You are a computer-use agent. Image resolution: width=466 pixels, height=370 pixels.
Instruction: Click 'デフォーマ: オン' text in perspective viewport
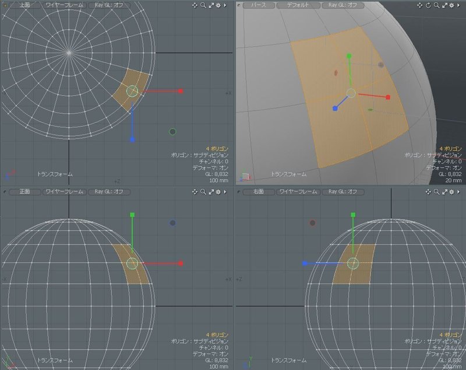click(444, 167)
